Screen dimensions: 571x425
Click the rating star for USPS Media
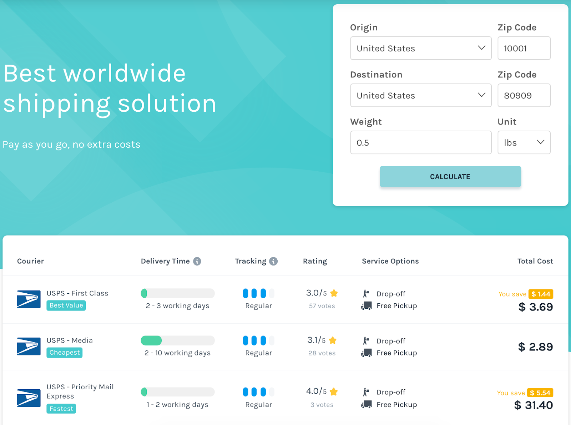pyautogui.click(x=333, y=340)
